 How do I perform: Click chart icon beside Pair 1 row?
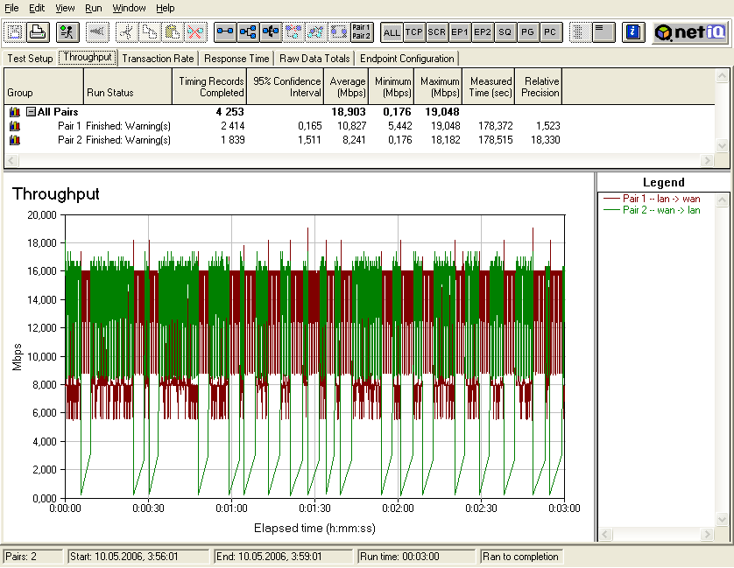(x=14, y=126)
